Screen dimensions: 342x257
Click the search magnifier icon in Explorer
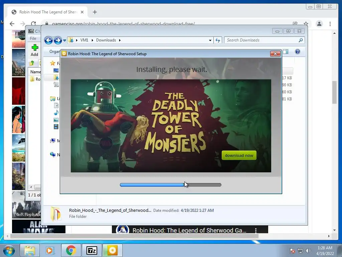(x=301, y=40)
